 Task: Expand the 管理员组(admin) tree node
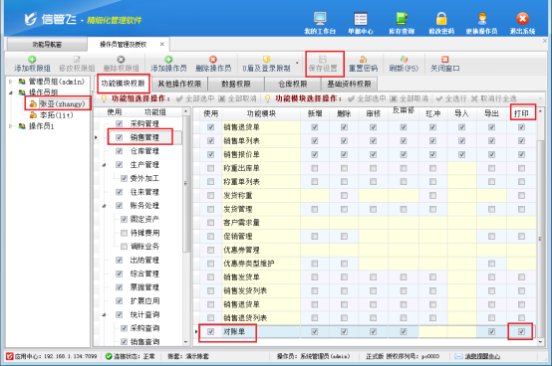11,82
